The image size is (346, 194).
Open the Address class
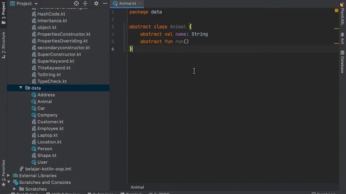tap(46, 95)
